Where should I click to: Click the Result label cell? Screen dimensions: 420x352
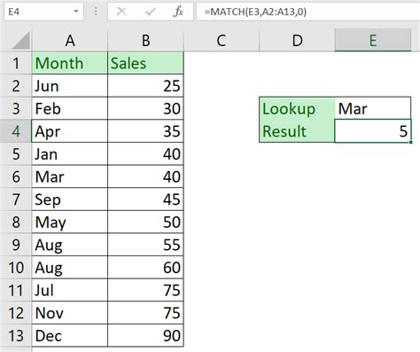pyautogui.click(x=297, y=131)
